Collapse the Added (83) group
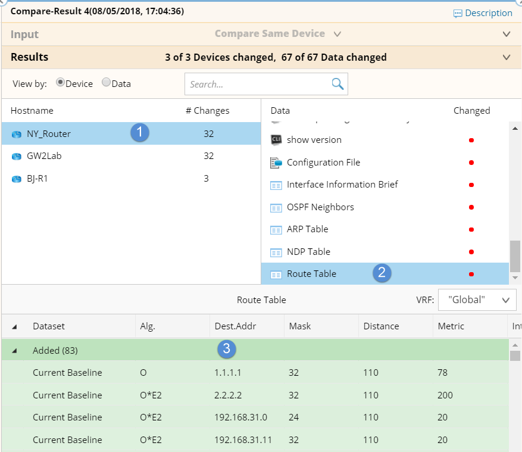 tap(14, 350)
